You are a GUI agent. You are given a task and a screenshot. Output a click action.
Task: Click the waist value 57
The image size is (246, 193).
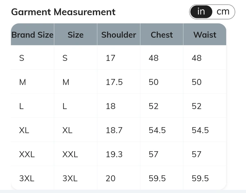[196, 154]
